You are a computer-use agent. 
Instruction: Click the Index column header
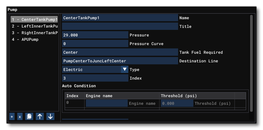pyautogui.click(x=75, y=96)
